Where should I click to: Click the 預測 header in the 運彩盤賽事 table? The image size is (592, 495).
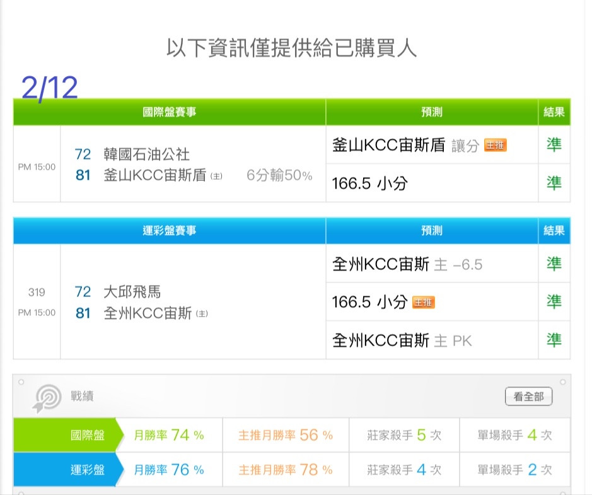tap(432, 231)
